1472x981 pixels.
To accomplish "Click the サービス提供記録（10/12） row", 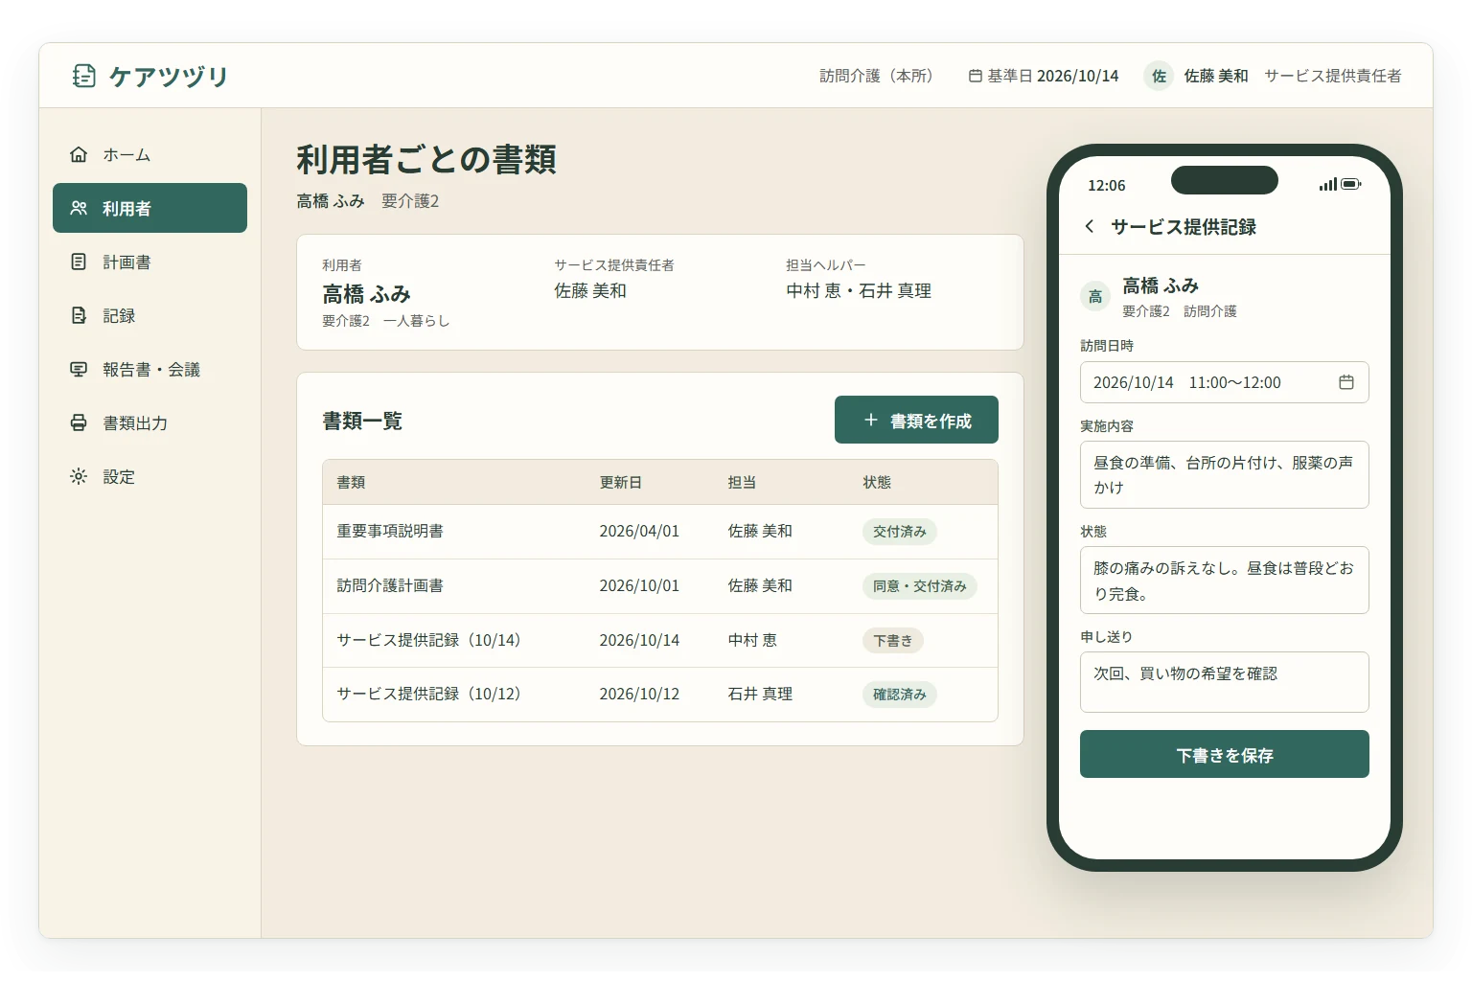I will point(660,695).
